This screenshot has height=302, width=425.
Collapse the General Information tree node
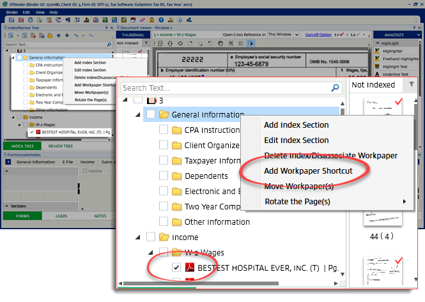137,115
